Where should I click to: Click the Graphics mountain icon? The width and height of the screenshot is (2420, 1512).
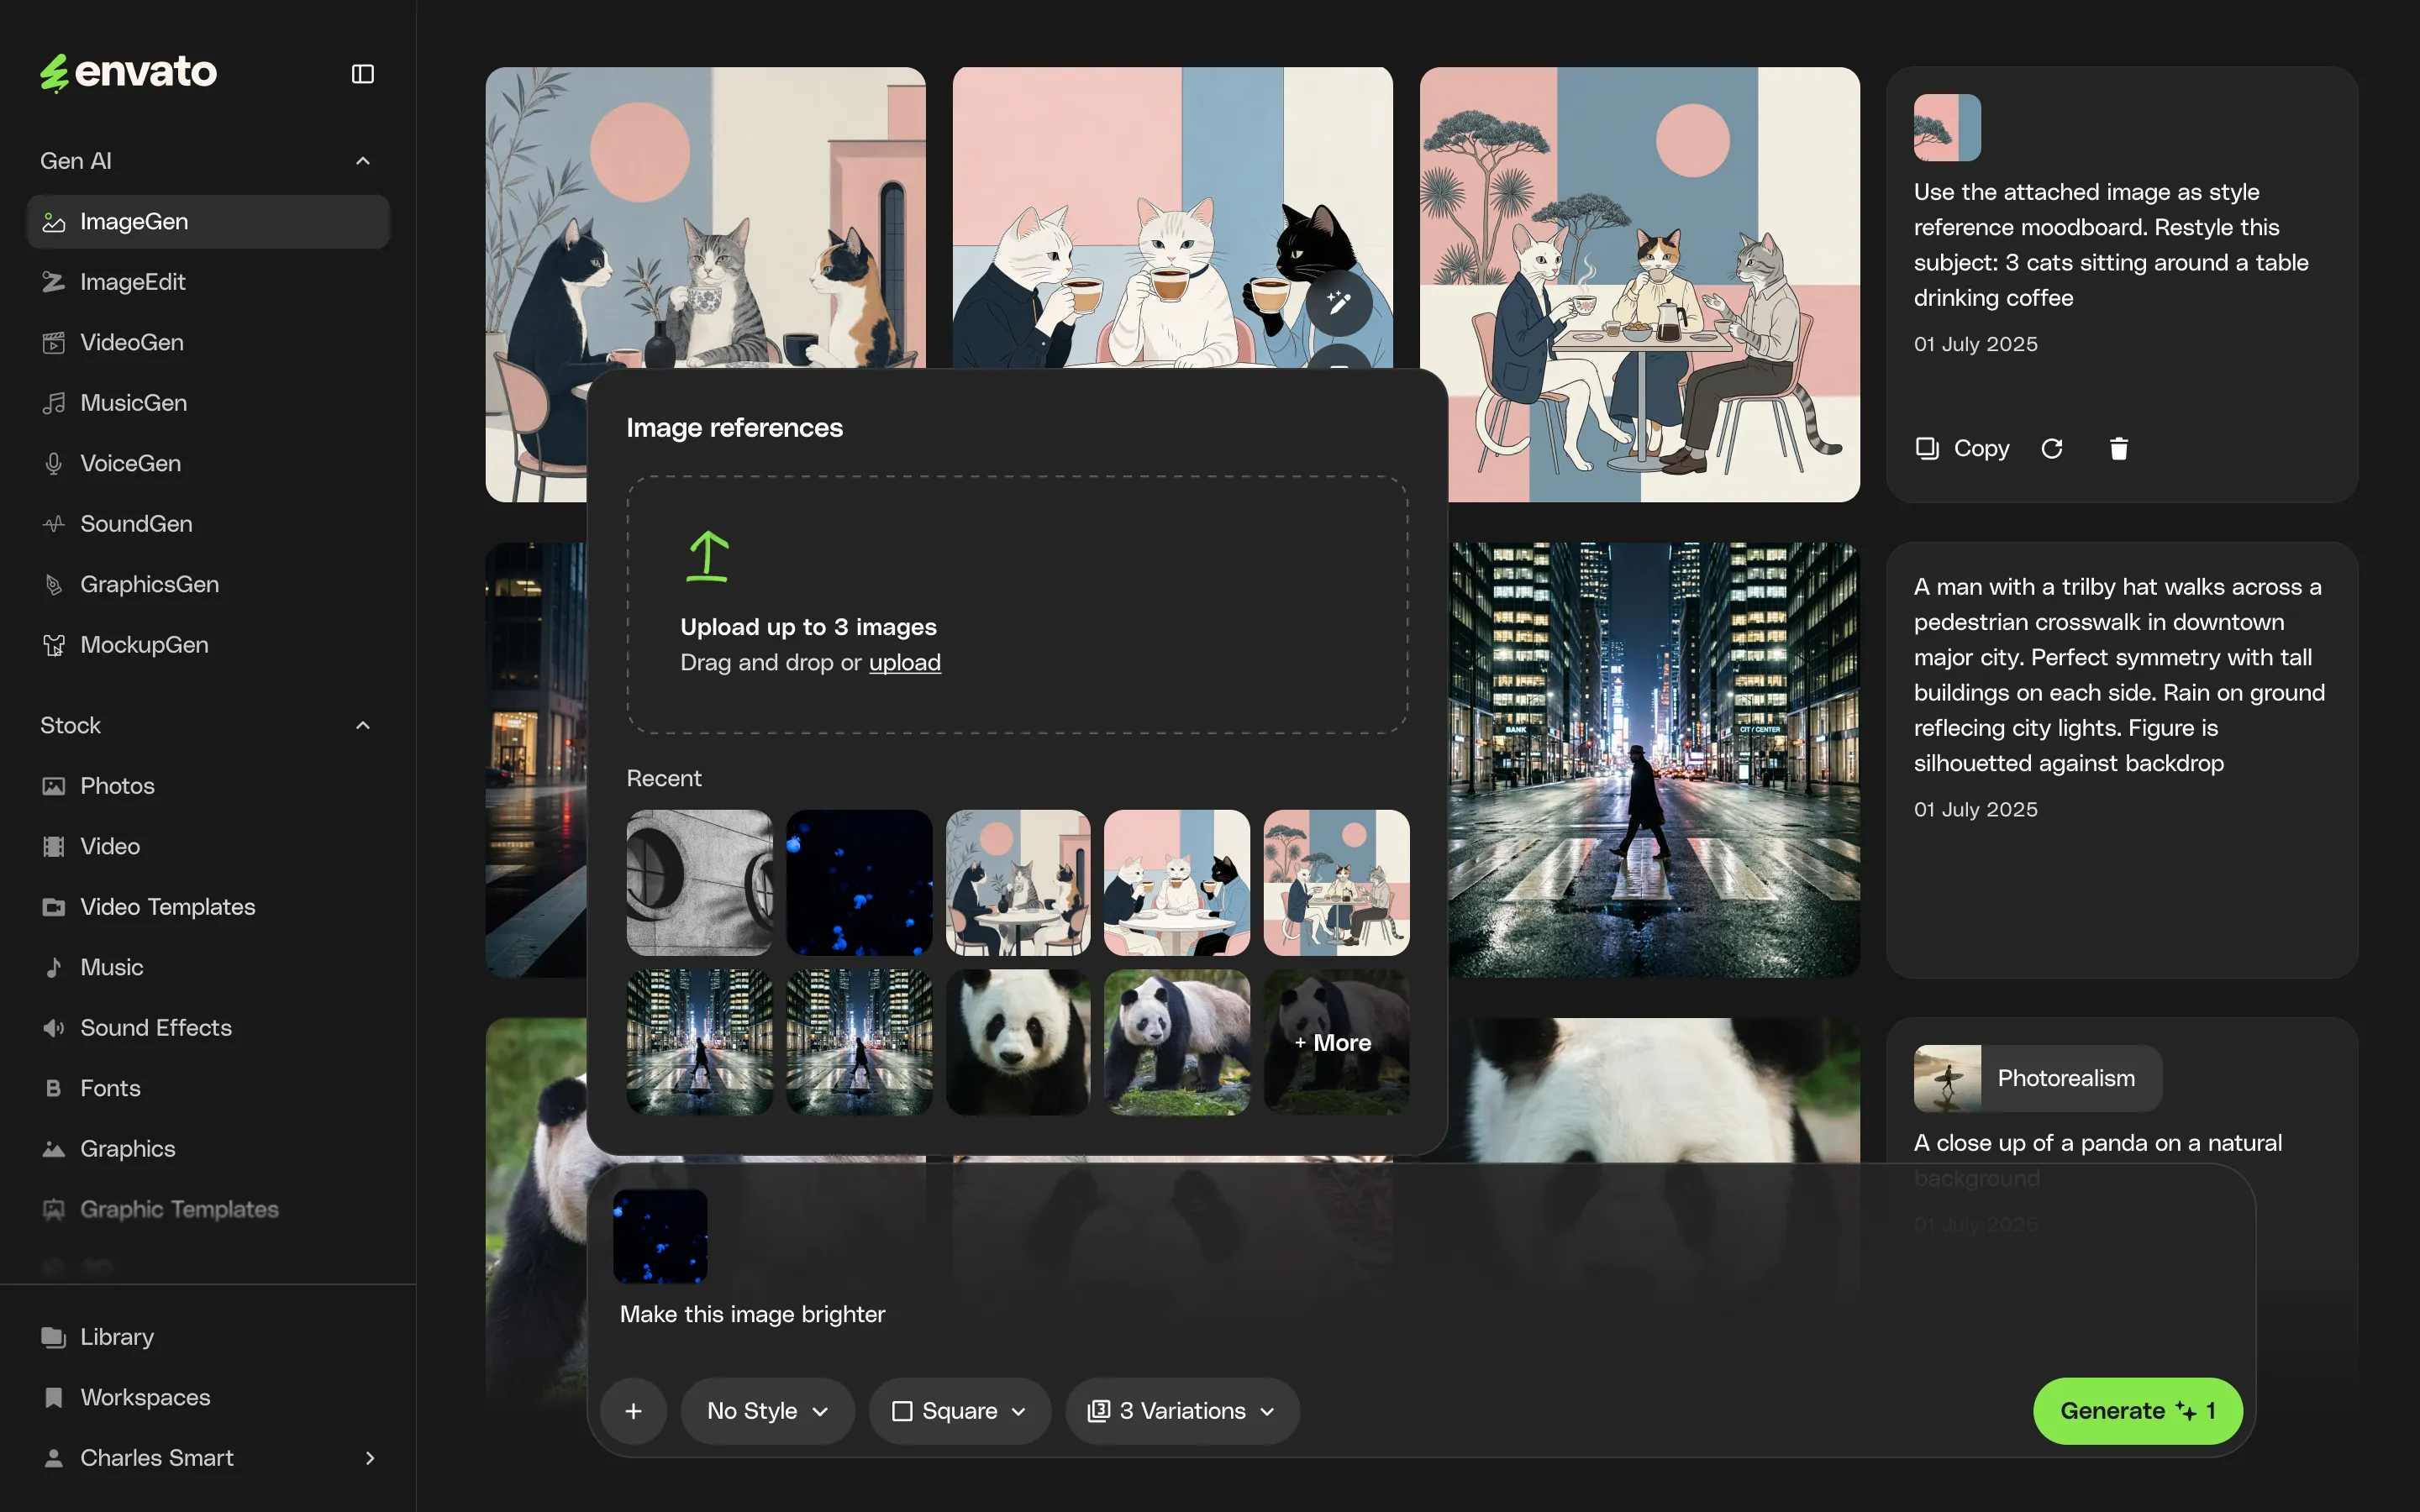[x=54, y=1149]
